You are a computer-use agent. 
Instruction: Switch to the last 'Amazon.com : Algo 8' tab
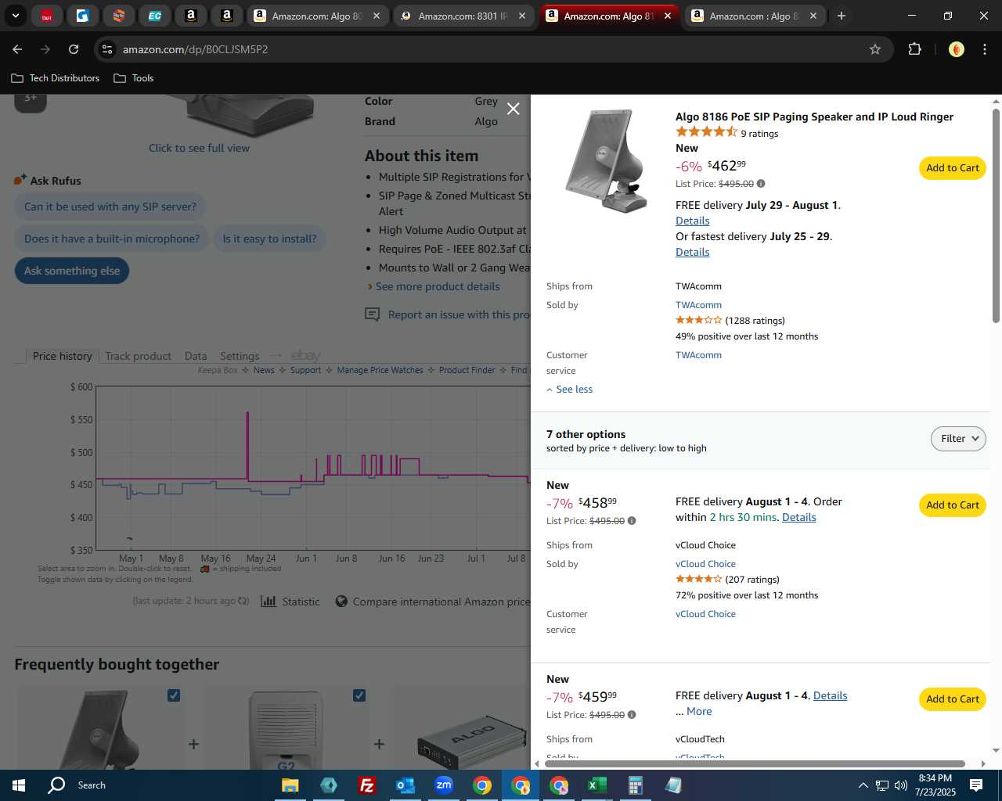[754, 16]
